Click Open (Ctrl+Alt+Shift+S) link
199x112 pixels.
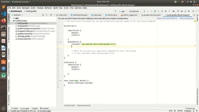coord(167,18)
